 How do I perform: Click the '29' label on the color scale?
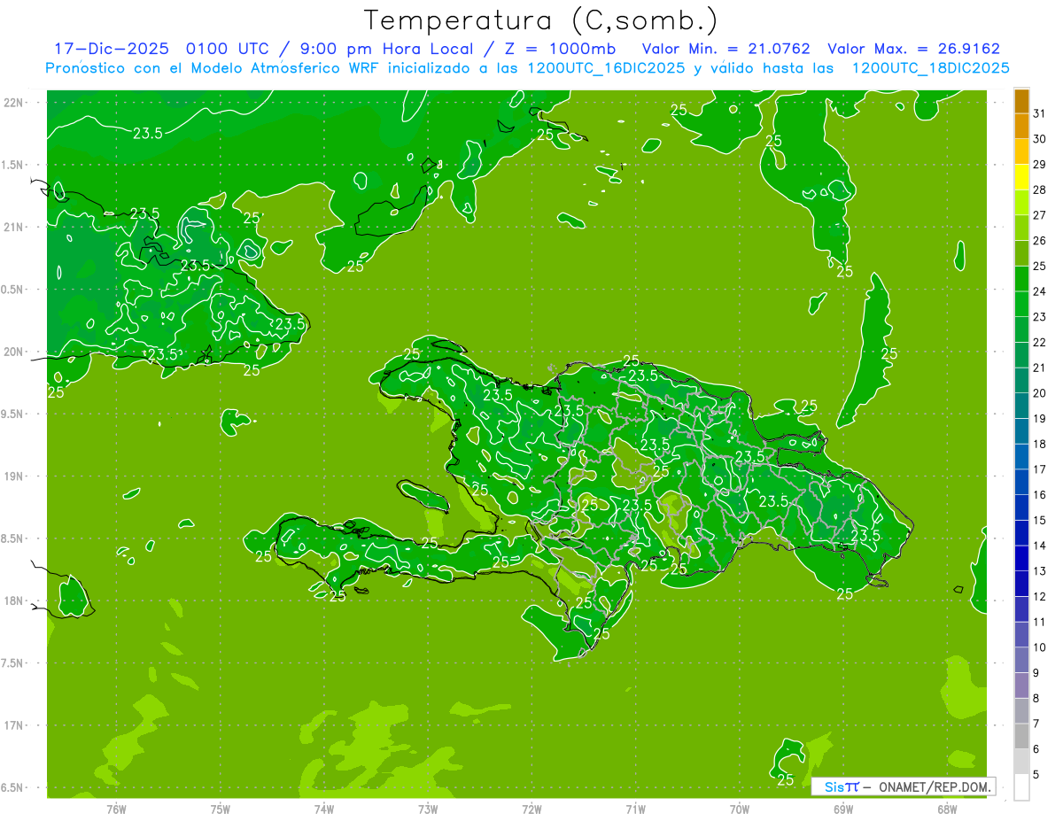(x=1040, y=164)
